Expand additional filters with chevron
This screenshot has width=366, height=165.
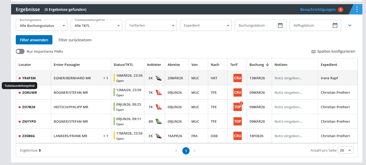click(350, 25)
